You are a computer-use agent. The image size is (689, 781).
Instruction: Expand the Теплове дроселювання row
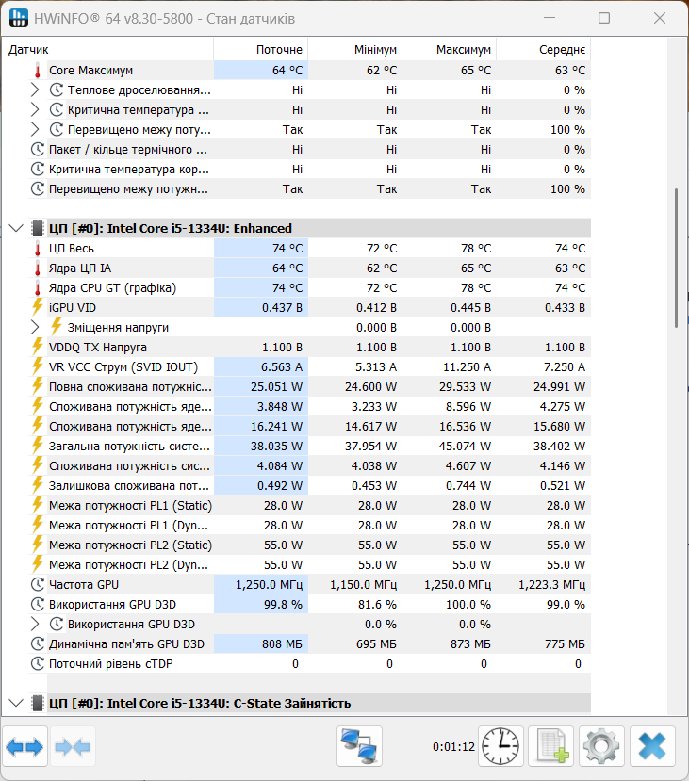point(34,89)
